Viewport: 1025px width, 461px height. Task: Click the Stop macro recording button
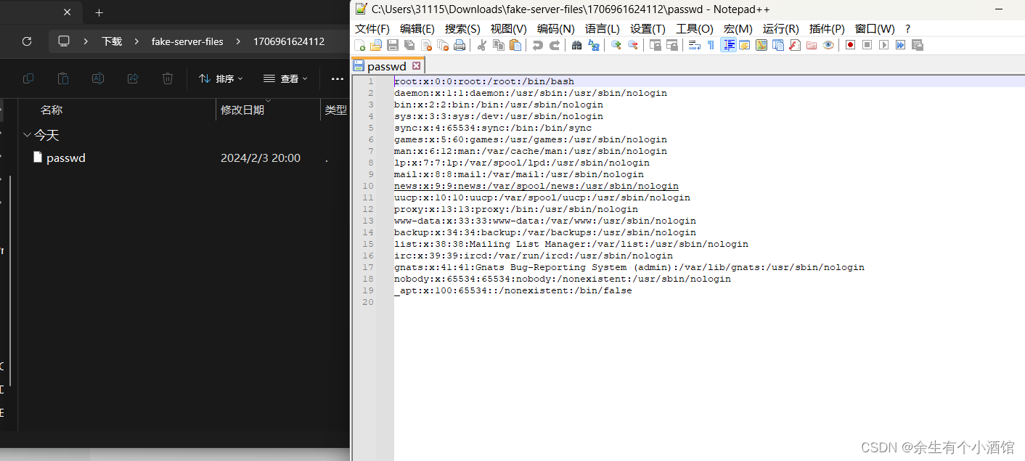point(867,45)
